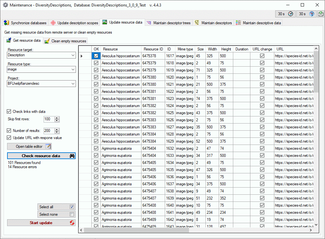
Task: Click the up arrow of the vertical scrollbar
Action: [x=316, y=49]
